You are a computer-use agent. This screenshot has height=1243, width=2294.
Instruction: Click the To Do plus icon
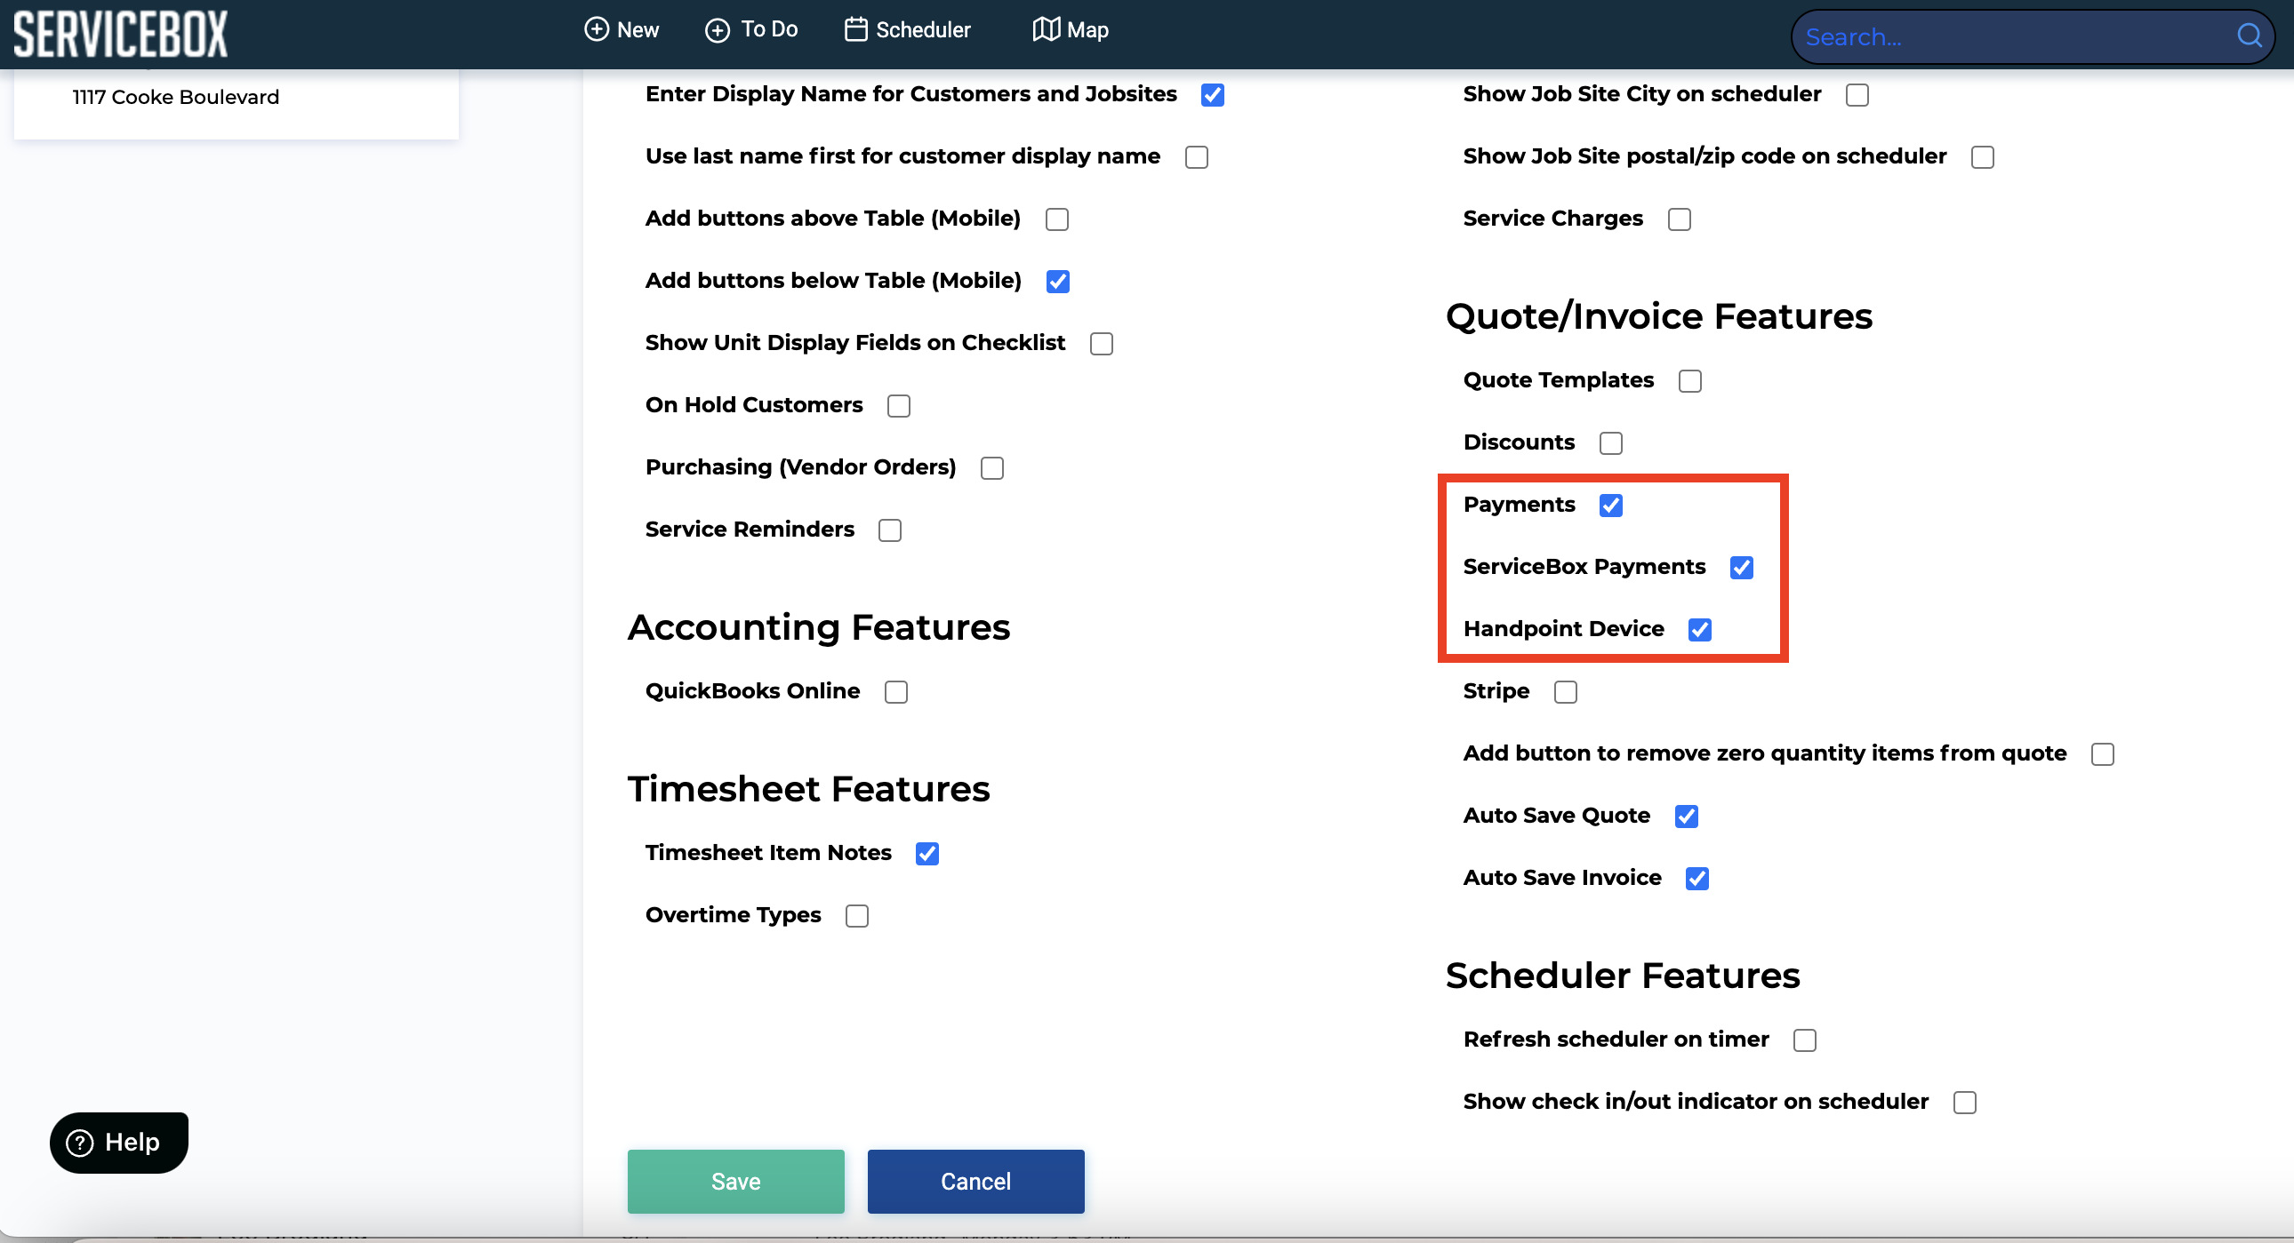717,30
